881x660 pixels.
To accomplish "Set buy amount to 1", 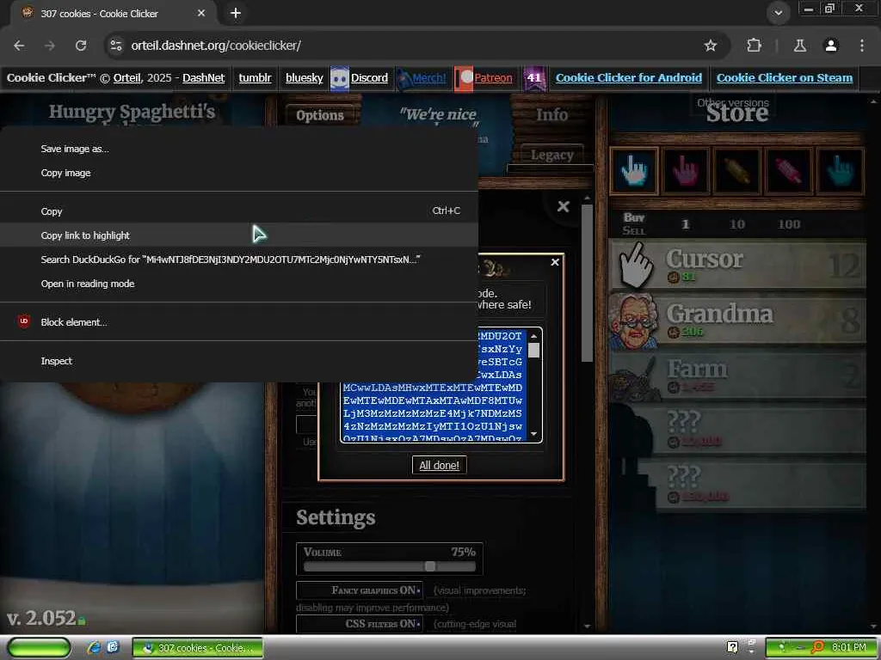I will [686, 224].
